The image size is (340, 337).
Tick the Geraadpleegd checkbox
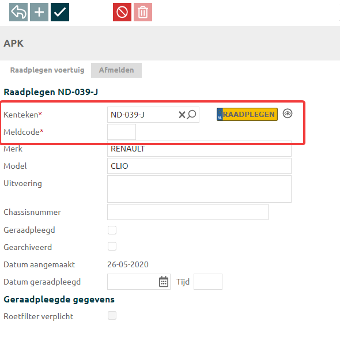(x=112, y=230)
